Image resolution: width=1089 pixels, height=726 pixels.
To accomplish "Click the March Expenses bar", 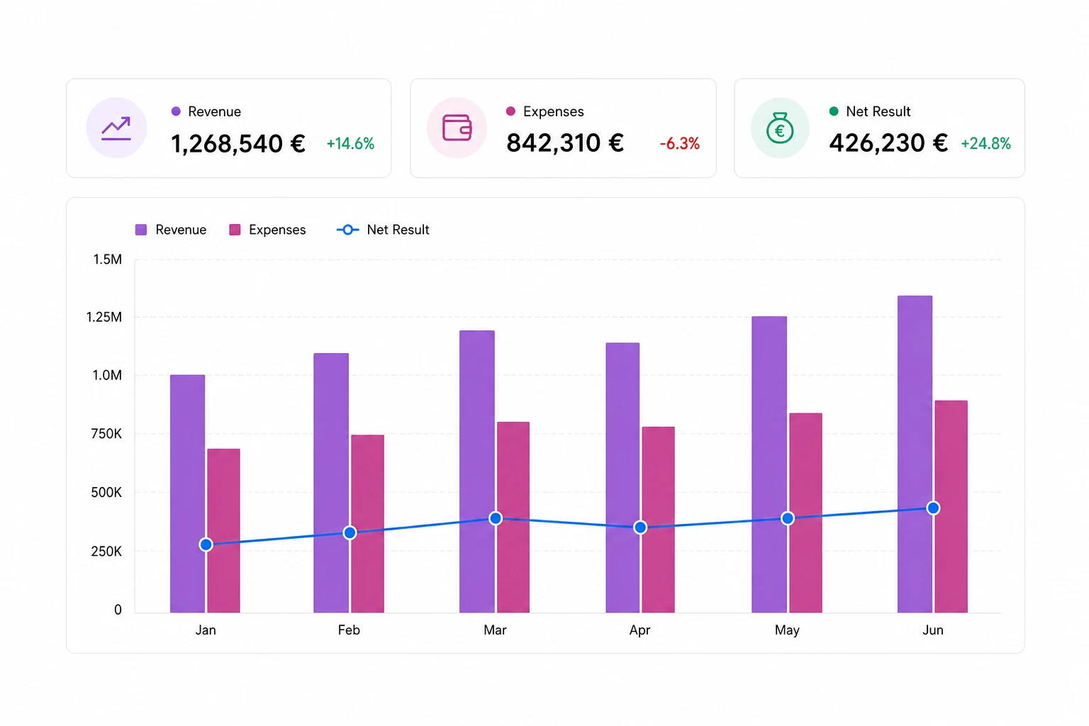I will click(x=513, y=517).
